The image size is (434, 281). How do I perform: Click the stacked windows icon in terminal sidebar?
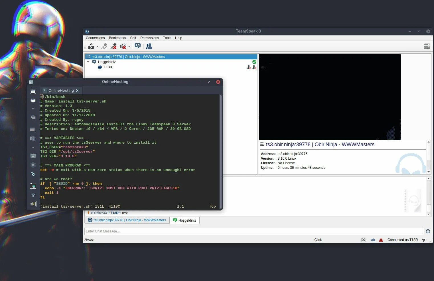point(33,117)
